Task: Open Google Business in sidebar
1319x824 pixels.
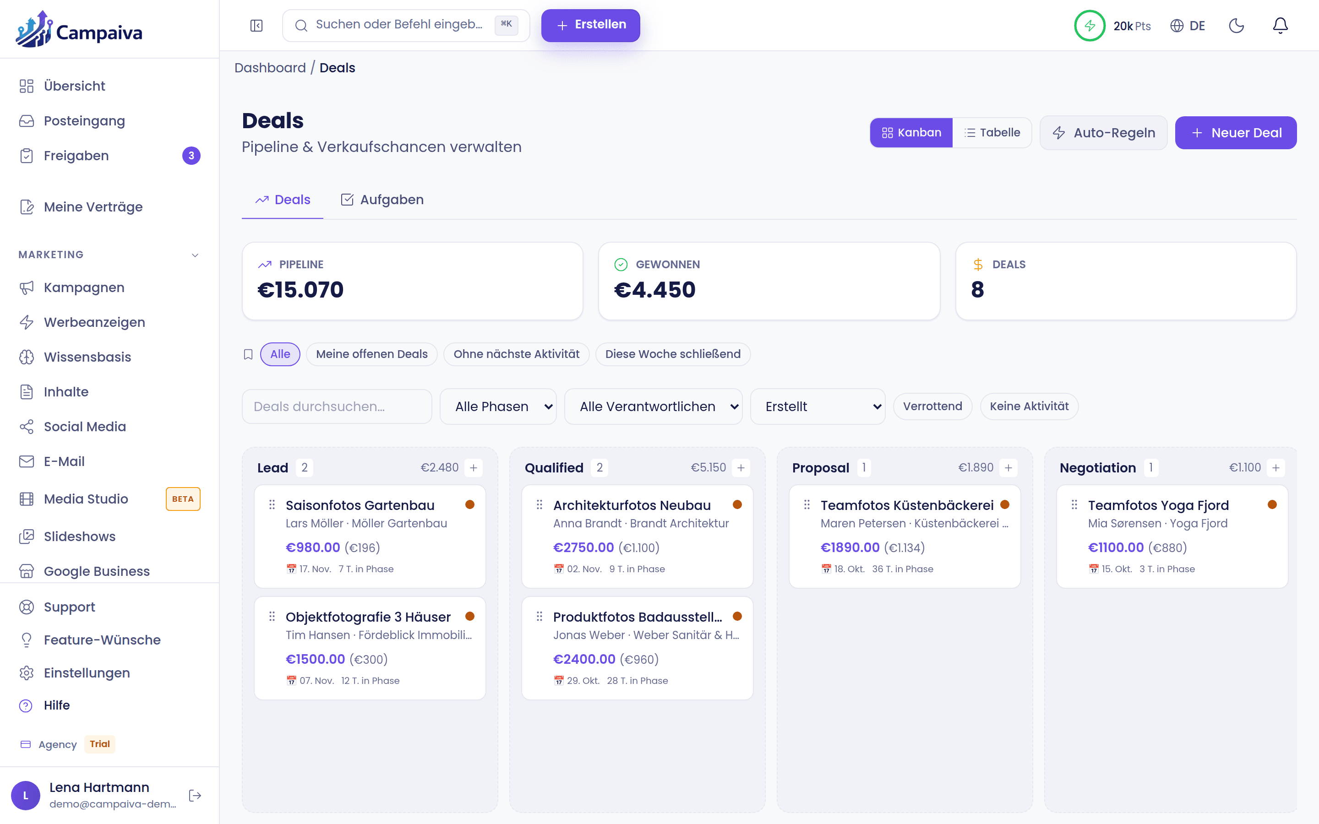Action: click(x=109, y=570)
